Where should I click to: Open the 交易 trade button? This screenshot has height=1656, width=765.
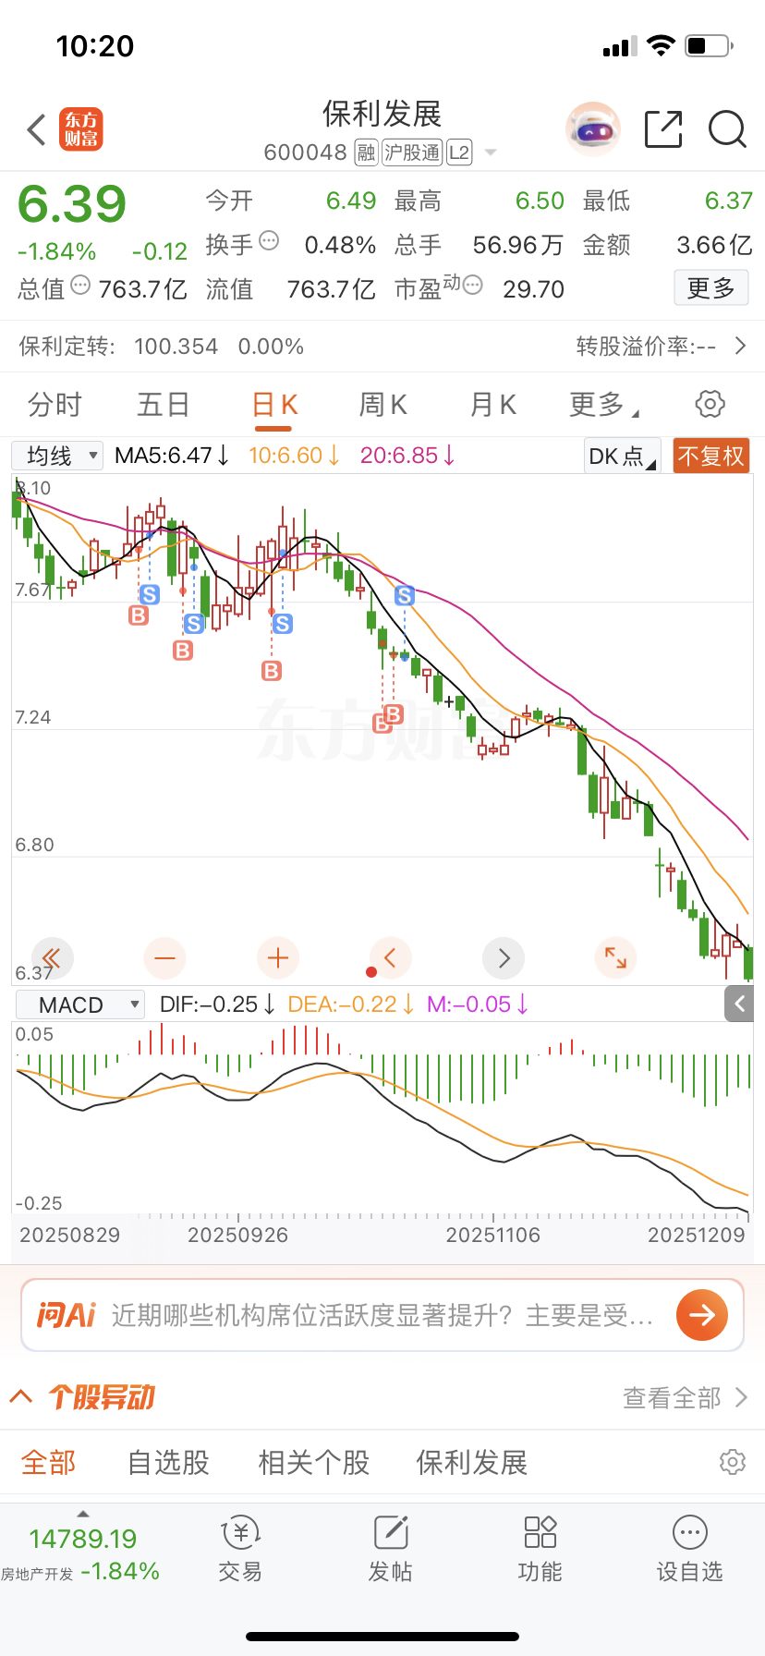[x=240, y=1549]
